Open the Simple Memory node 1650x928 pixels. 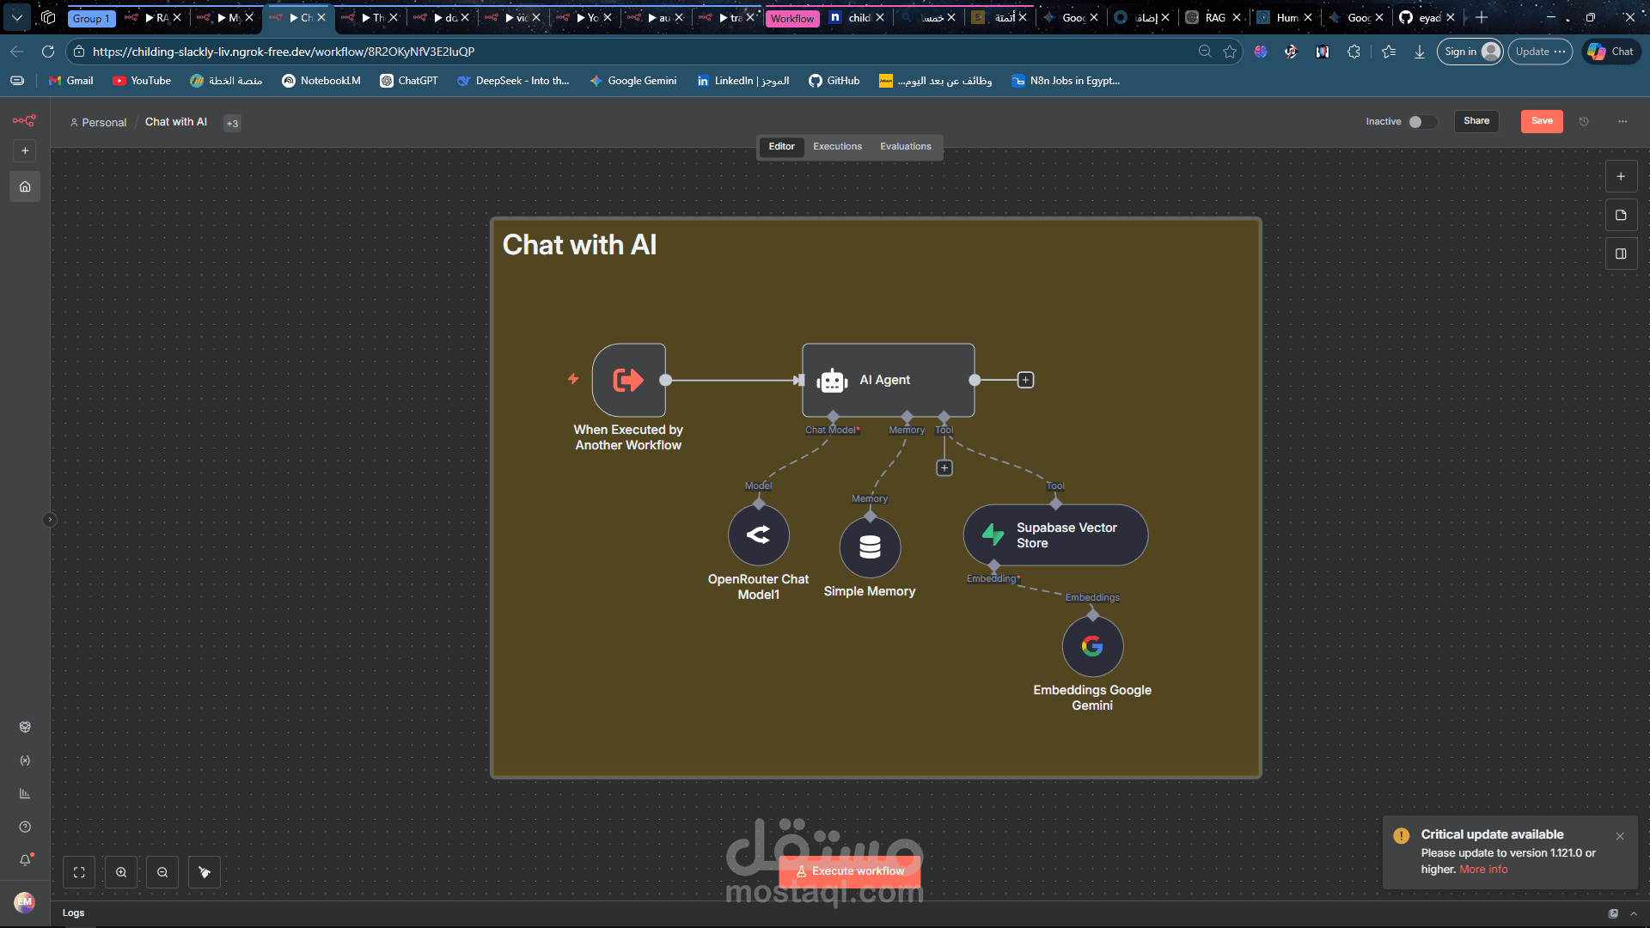[870, 547]
